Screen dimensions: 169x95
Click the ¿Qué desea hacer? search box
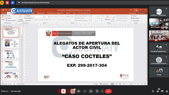[84, 13]
